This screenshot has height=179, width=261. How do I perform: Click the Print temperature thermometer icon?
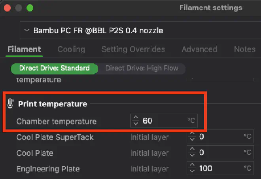pos(11,104)
